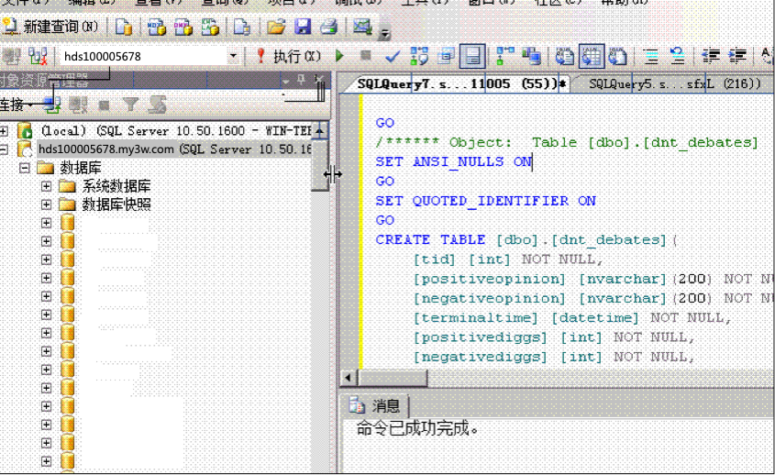Click the cancel executing query stop icon
775x475 pixels.
click(x=366, y=57)
